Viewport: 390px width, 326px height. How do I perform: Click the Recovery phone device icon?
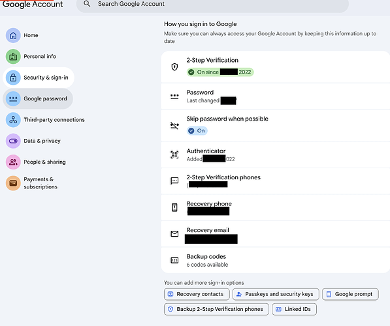pos(174,207)
